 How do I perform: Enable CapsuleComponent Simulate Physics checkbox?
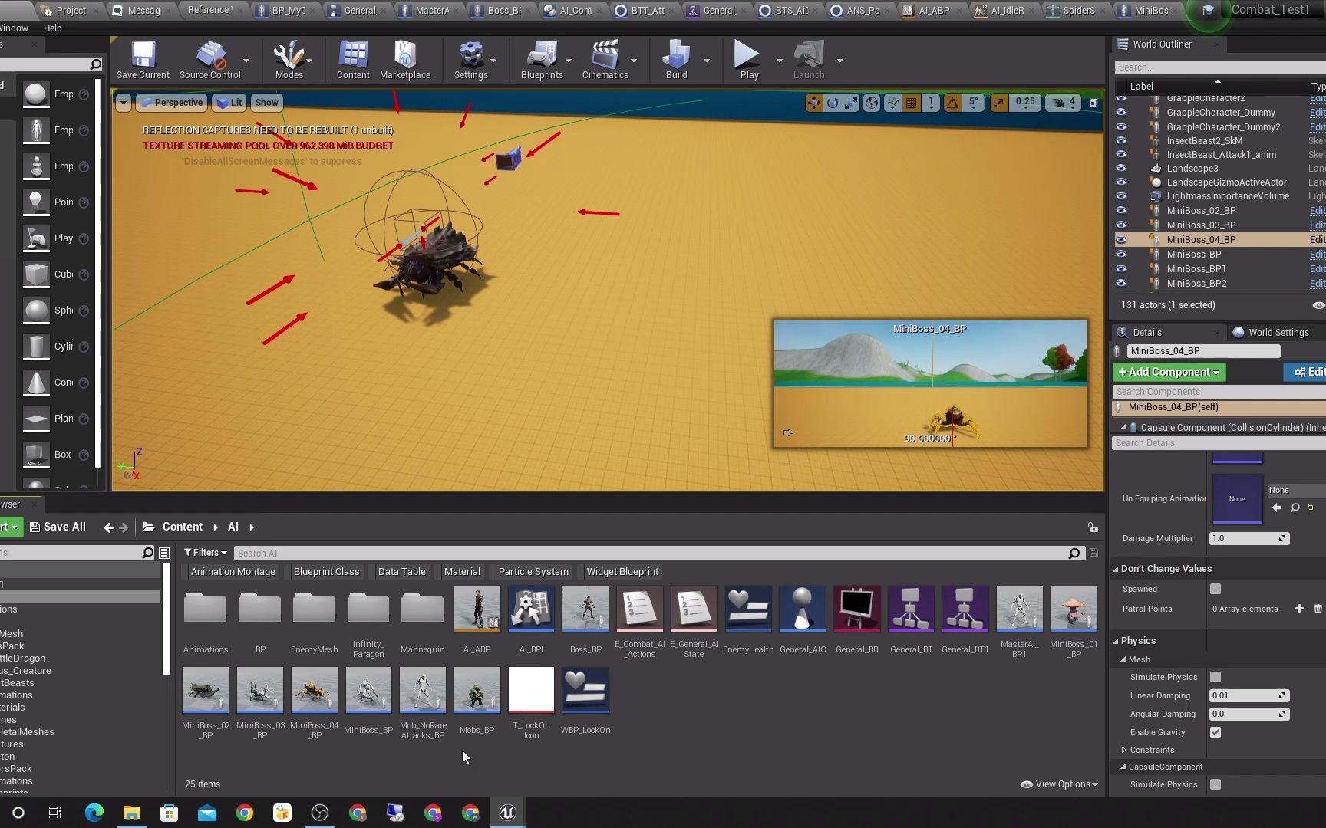coord(1215,784)
